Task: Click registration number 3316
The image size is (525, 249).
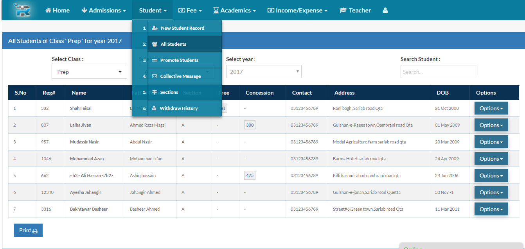Action: tap(46, 209)
